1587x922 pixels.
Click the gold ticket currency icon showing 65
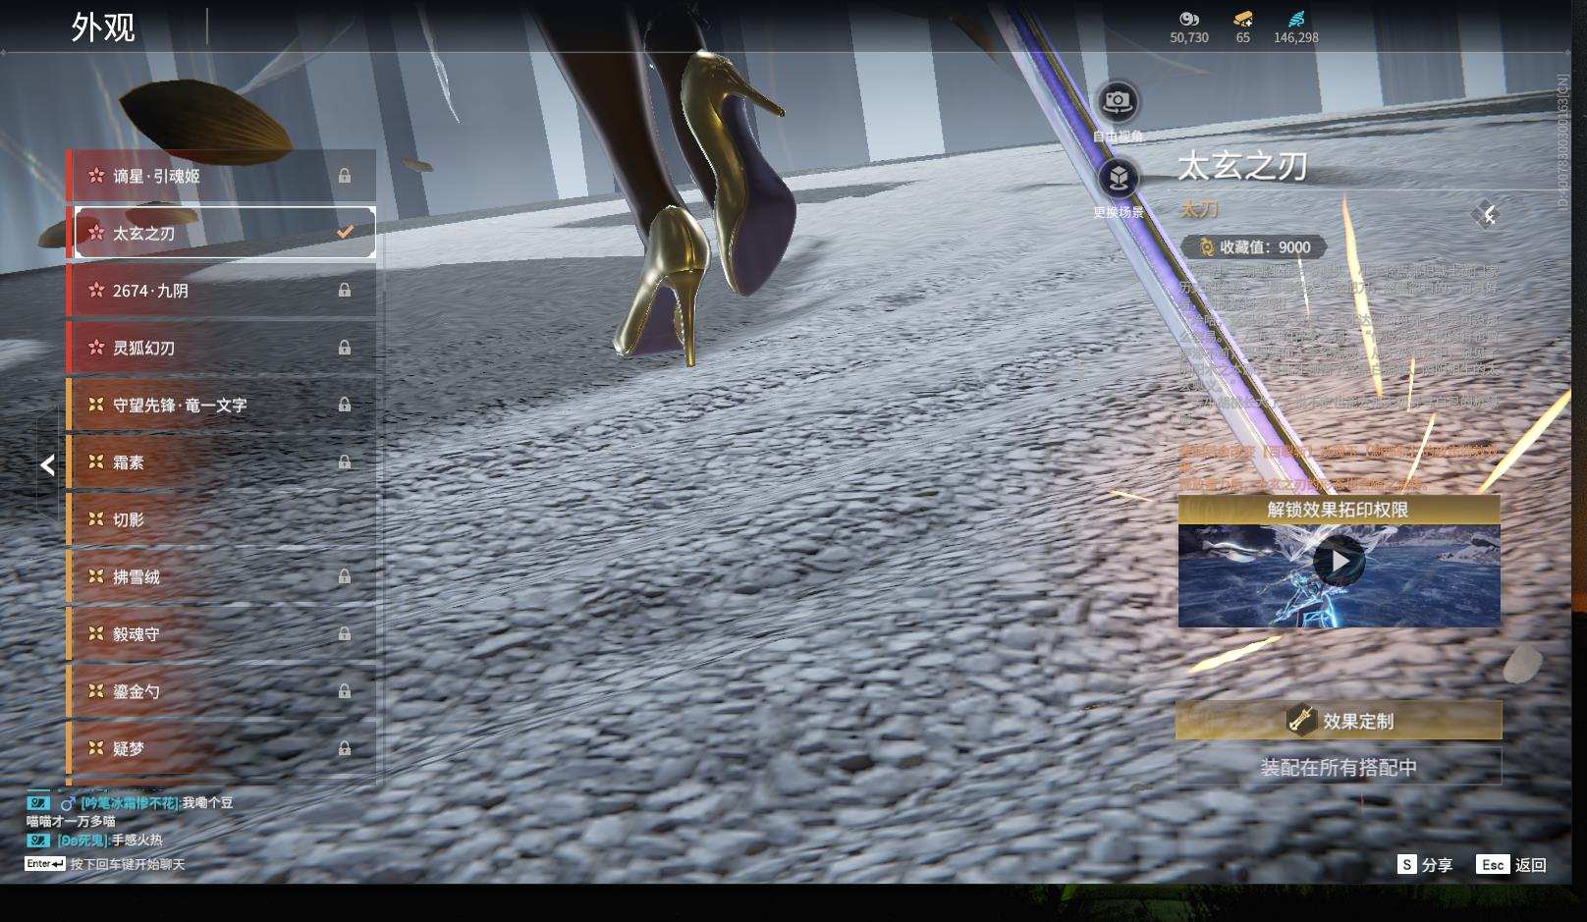pos(1242,19)
